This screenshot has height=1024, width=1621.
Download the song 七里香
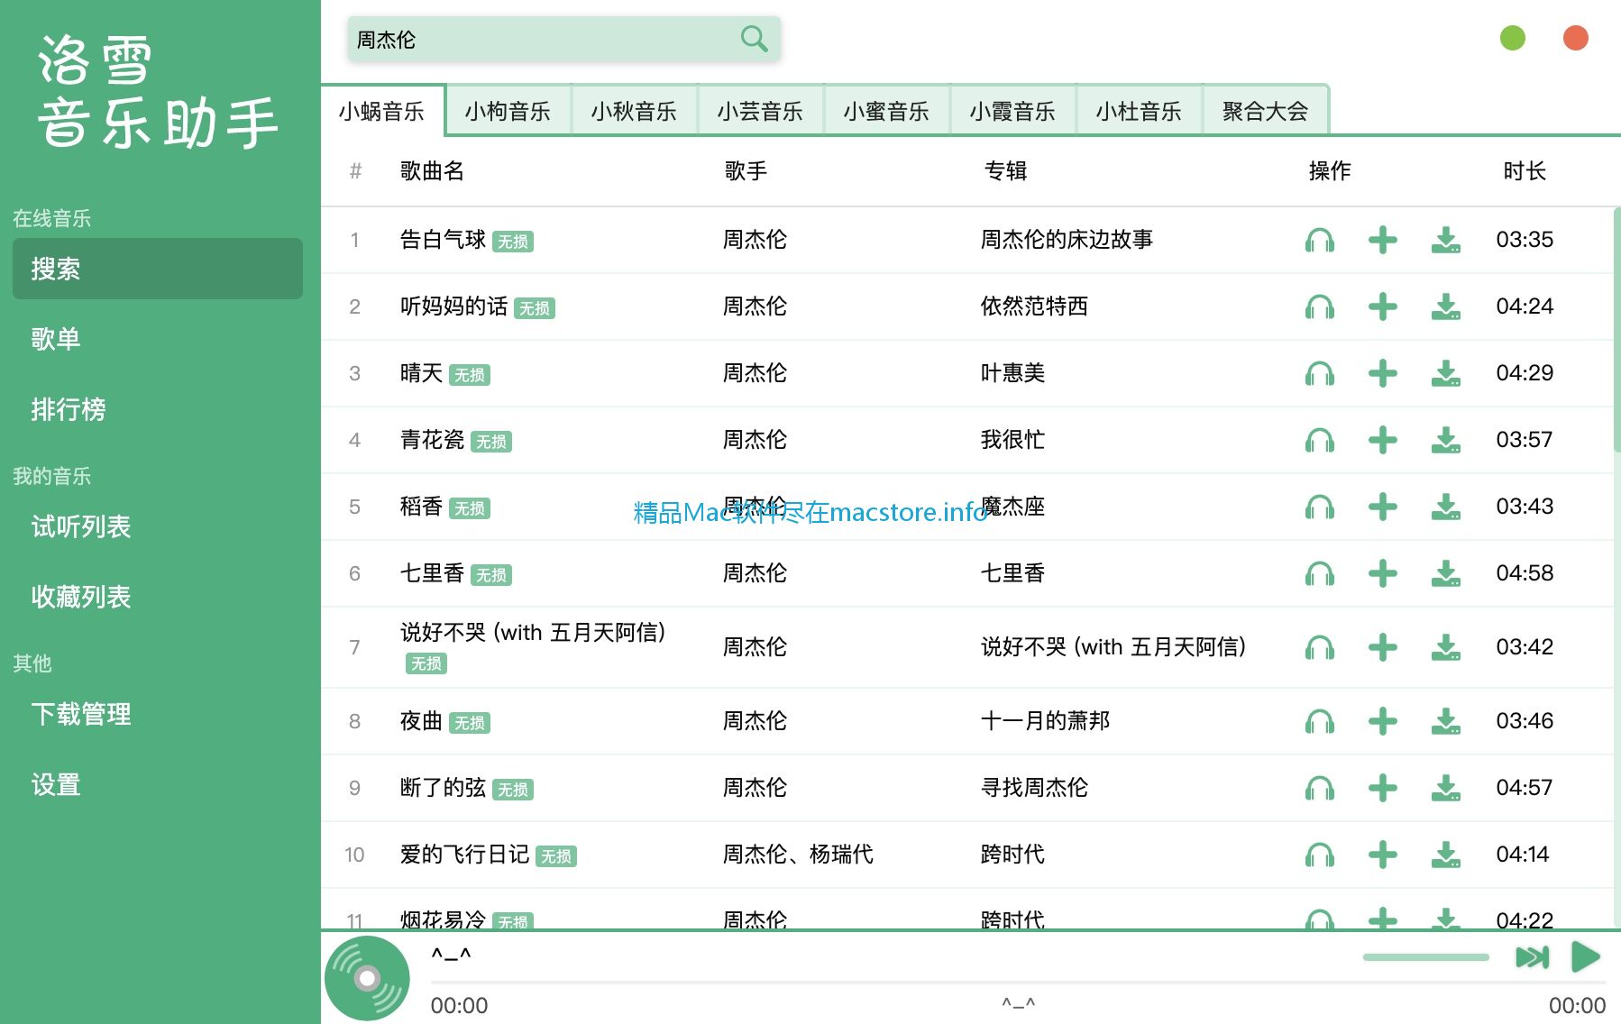click(x=1445, y=573)
